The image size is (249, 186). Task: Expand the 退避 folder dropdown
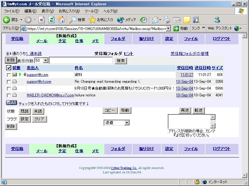click(x=127, y=123)
